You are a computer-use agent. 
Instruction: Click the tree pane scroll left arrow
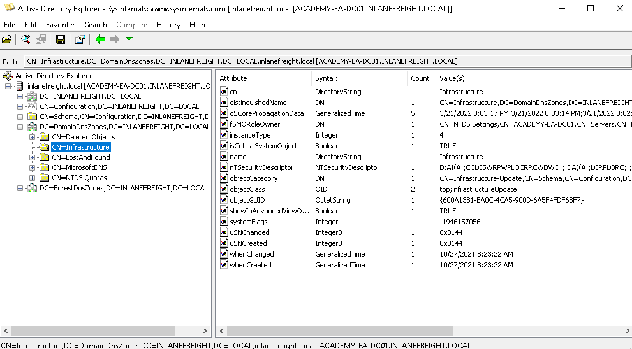coord(6,331)
